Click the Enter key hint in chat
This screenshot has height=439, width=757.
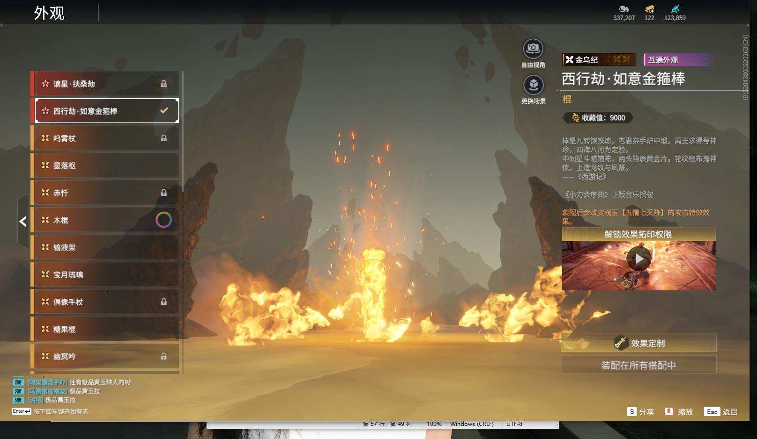click(x=22, y=411)
